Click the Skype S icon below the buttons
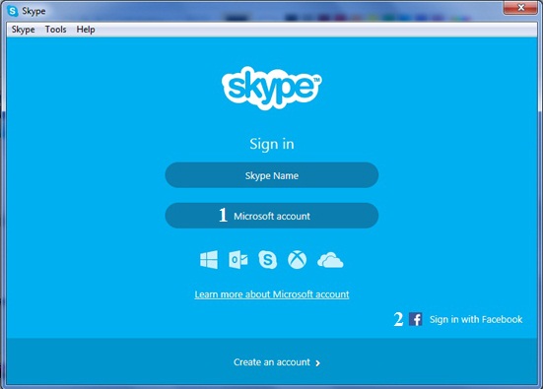This screenshot has height=389, width=543. (x=268, y=260)
